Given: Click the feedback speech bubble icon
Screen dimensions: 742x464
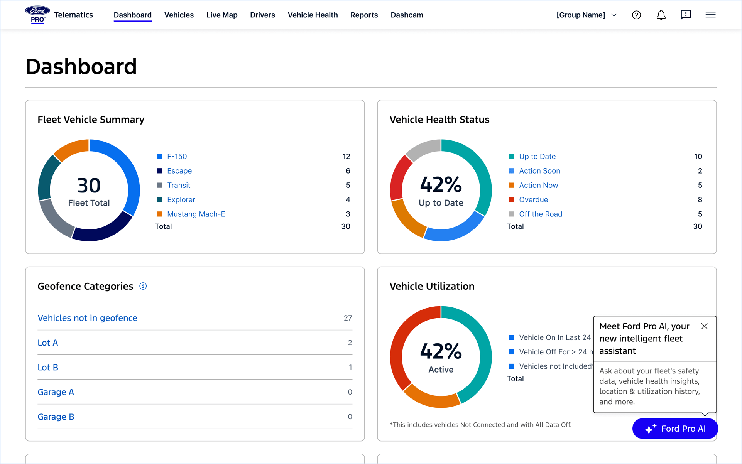Looking at the screenshot, I should [686, 15].
